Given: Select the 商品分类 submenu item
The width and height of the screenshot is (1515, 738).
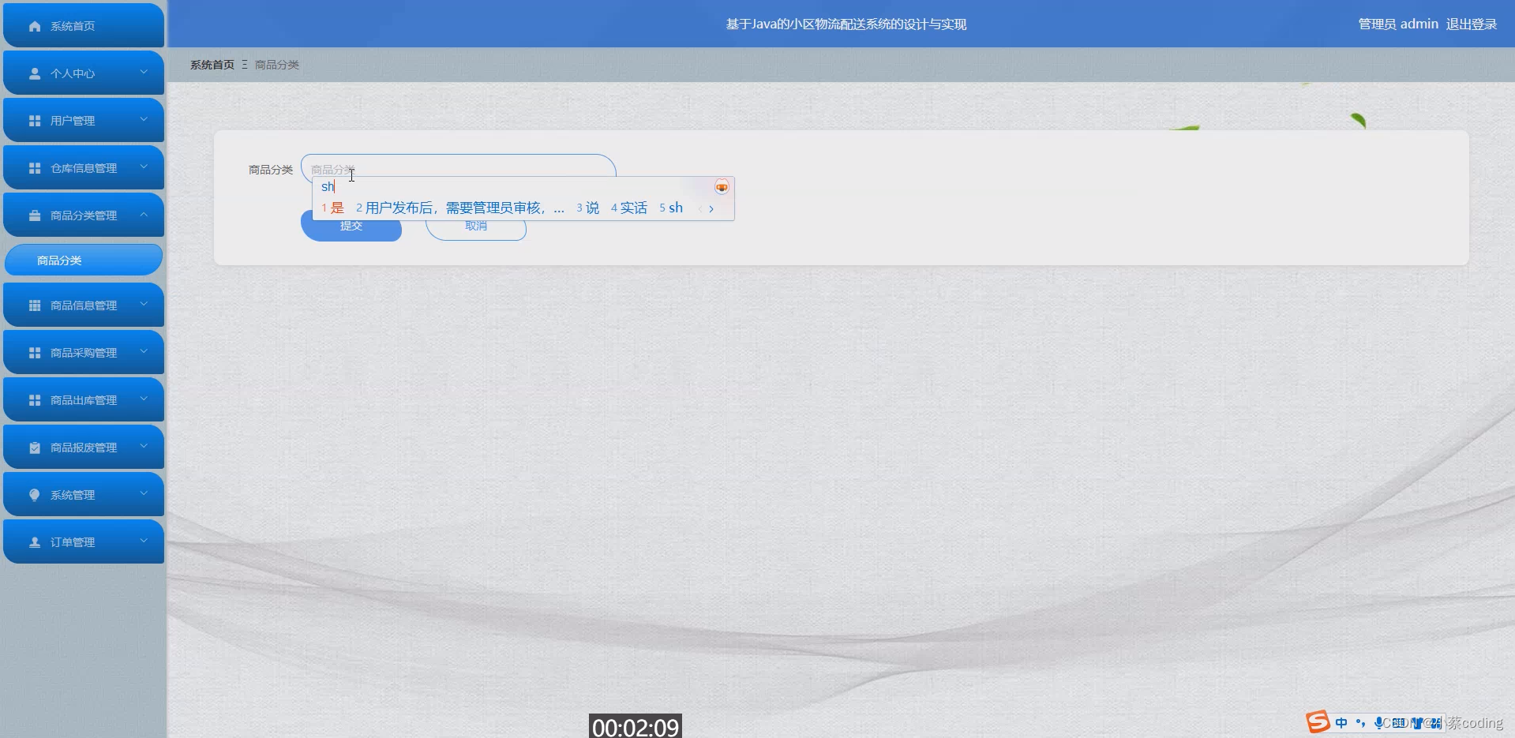Looking at the screenshot, I should point(84,260).
